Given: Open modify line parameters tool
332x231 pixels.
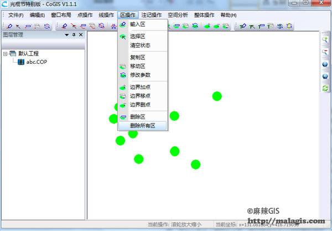Looking at the screenshot, I should pyautogui.click(x=102, y=26).
